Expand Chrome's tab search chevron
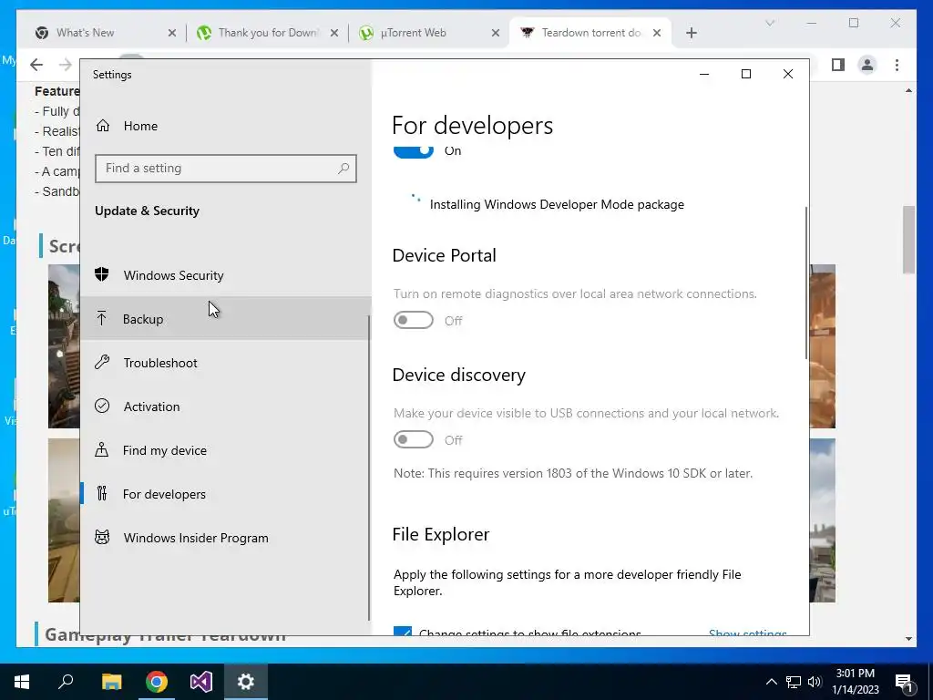This screenshot has height=700, width=933. 769,23
